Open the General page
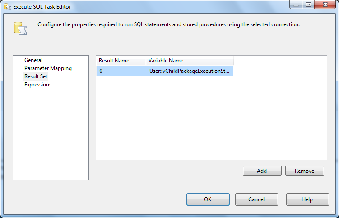 tap(33, 60)
